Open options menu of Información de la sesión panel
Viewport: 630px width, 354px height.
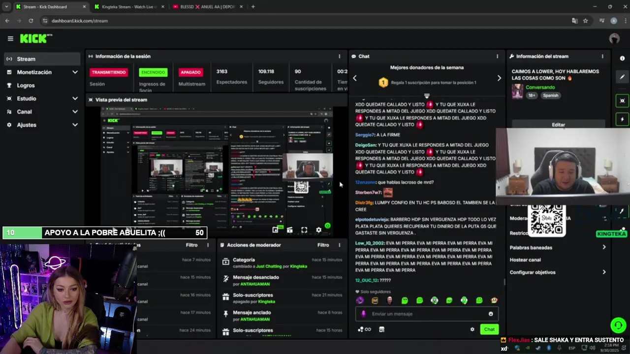click(x=339, y=57)
